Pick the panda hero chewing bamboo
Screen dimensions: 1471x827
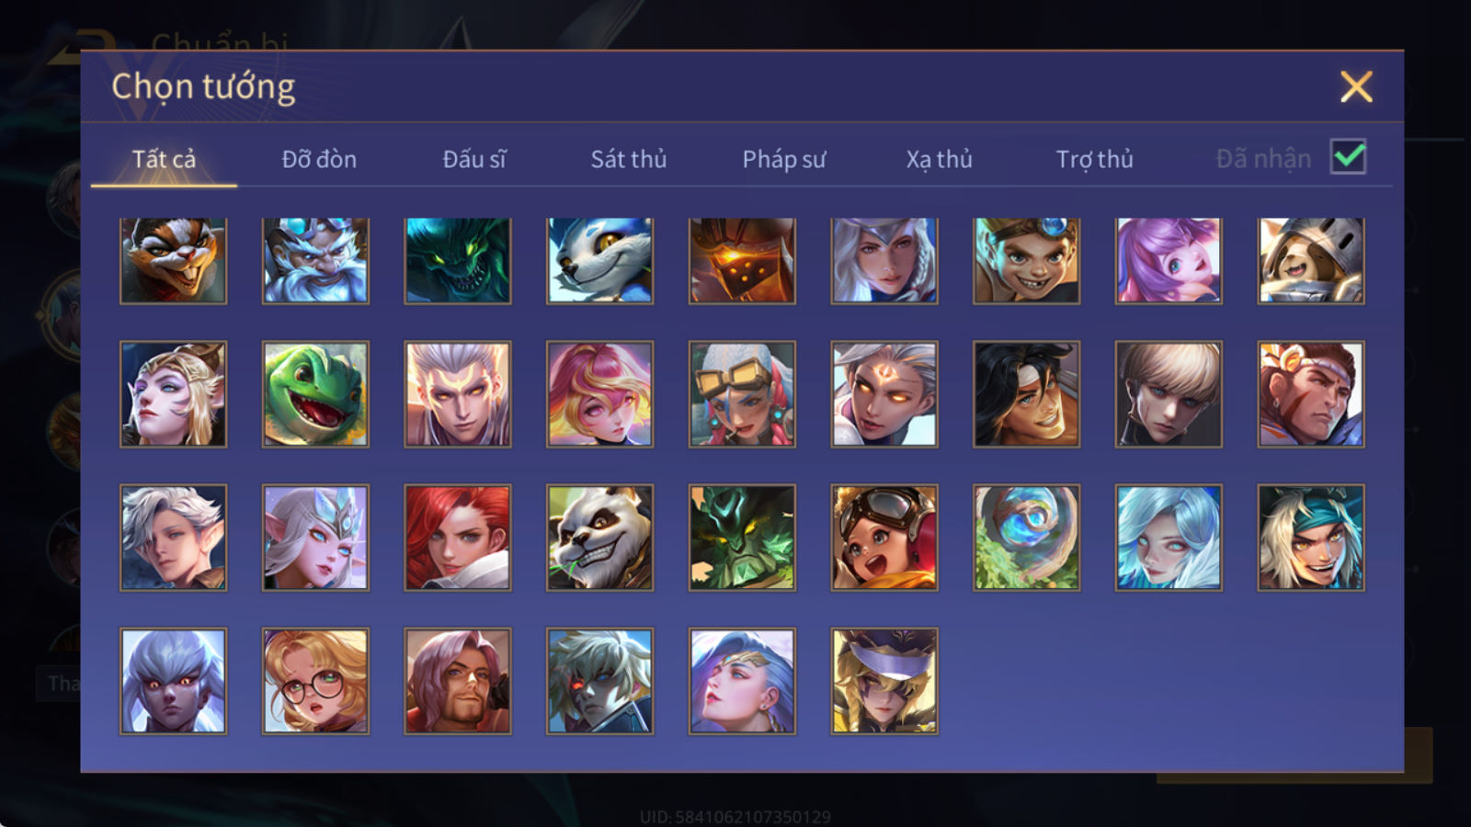click(599, 538)
